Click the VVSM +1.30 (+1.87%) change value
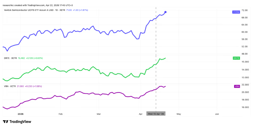 81,10
